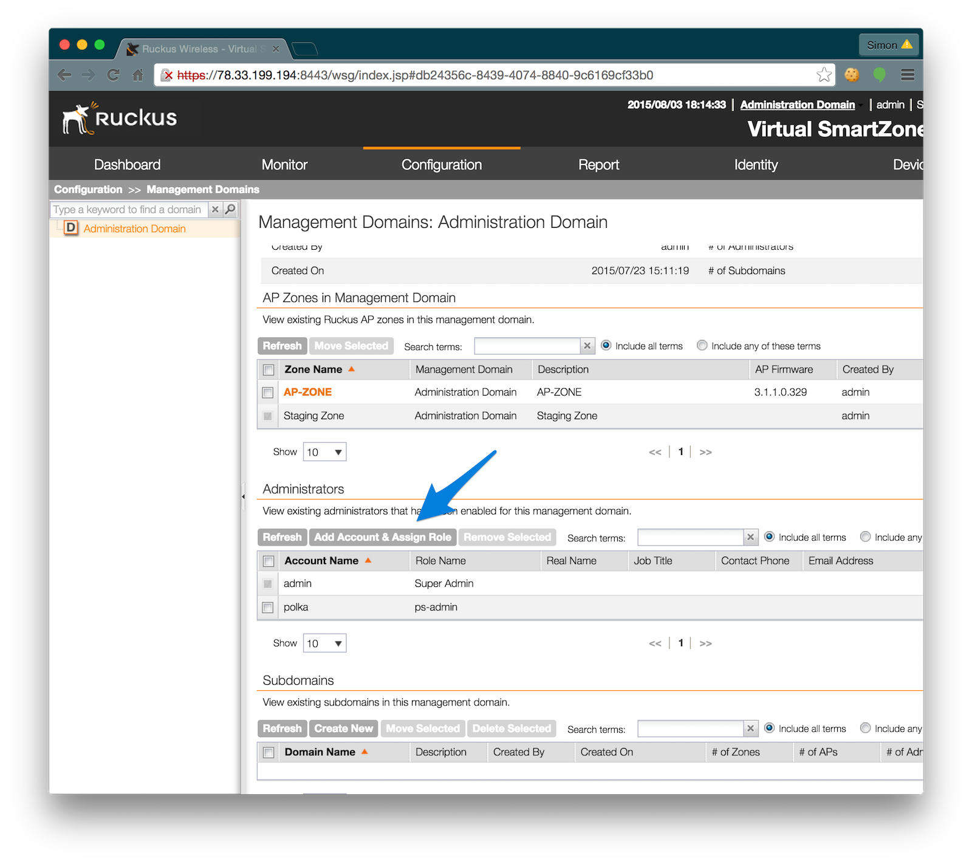Check the polka account checkbox
This screenshot has width=972, height=864.
(268, 607)
